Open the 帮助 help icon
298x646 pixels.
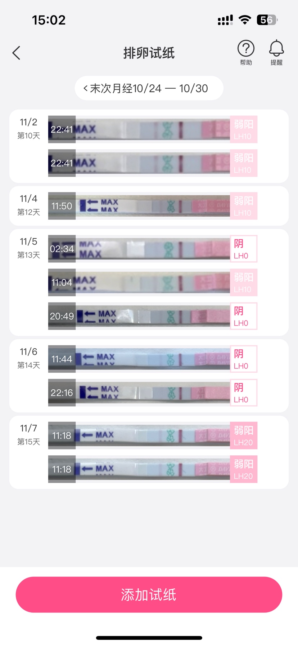(246, 52)
